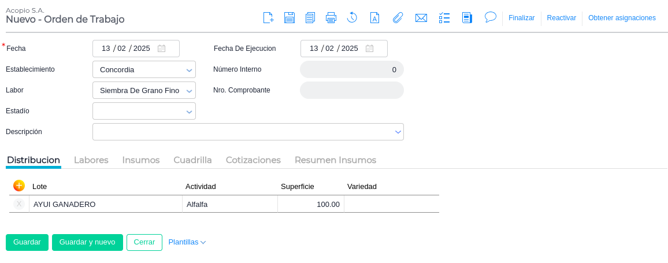
Task: Switch to the Insumos tab
Action: pyautogui.click(x=141, y=160)
